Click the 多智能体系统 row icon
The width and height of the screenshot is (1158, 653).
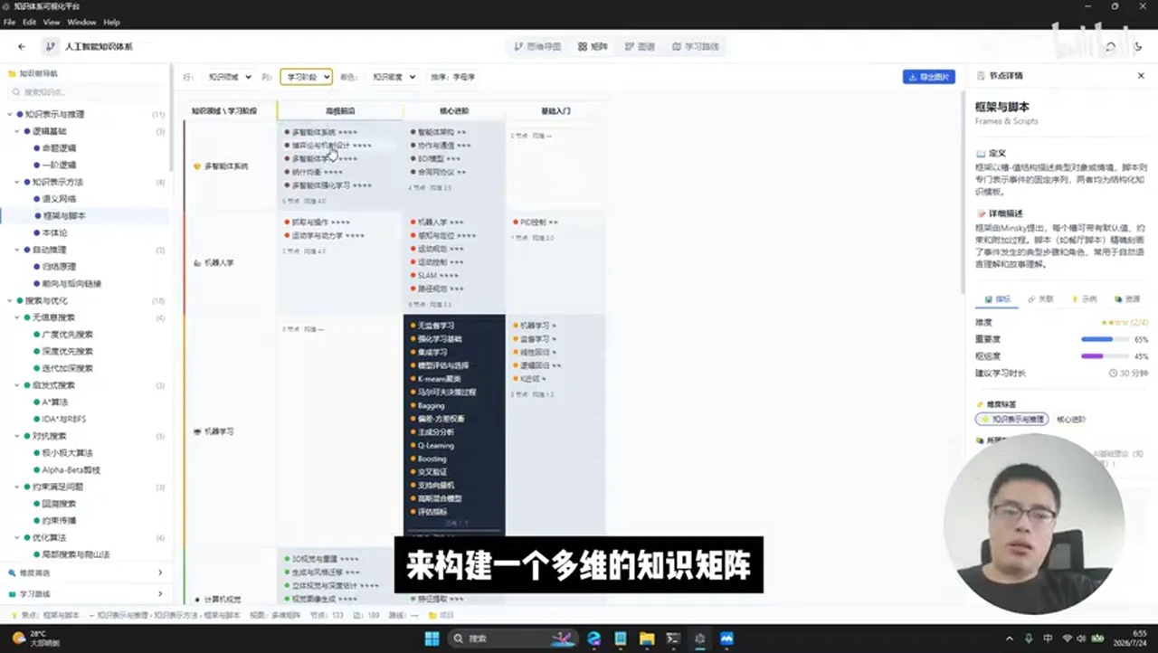(197, 166)
